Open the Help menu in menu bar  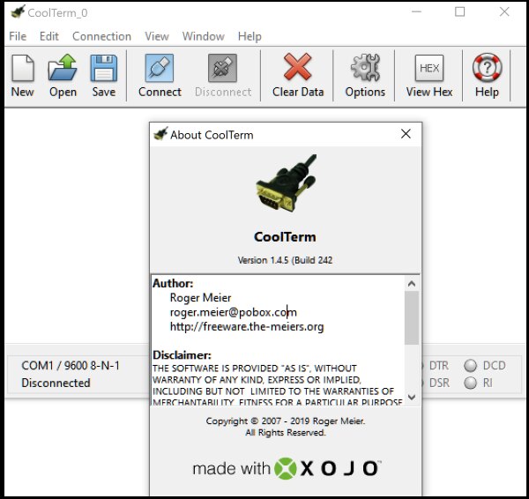[x=250, y=36]
